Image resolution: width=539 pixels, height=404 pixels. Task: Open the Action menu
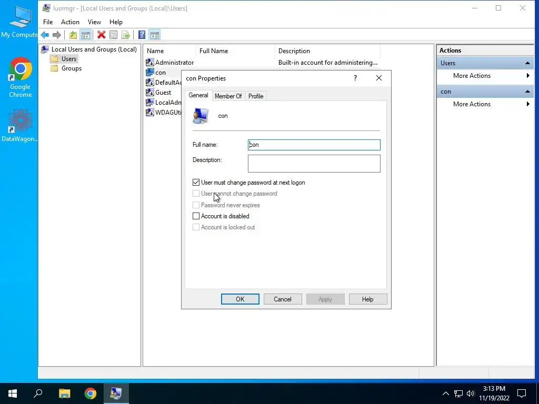pos(70,22)
